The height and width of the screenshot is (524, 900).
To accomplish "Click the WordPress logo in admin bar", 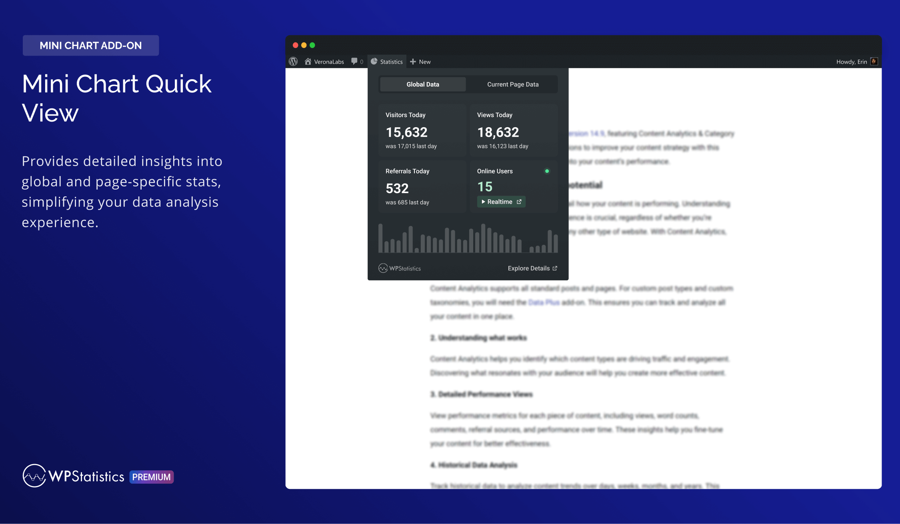I will coord(293,62).
